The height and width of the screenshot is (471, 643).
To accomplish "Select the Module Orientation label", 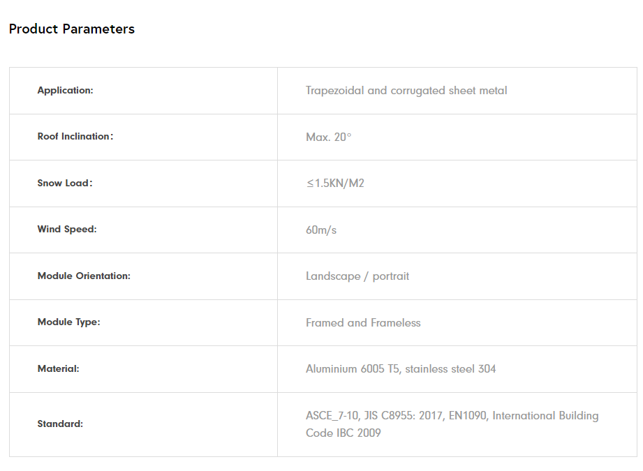I will click(84, 276).
